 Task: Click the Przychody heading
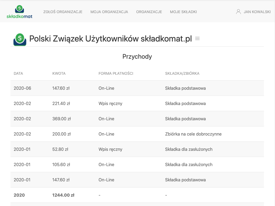pos(137,57)
